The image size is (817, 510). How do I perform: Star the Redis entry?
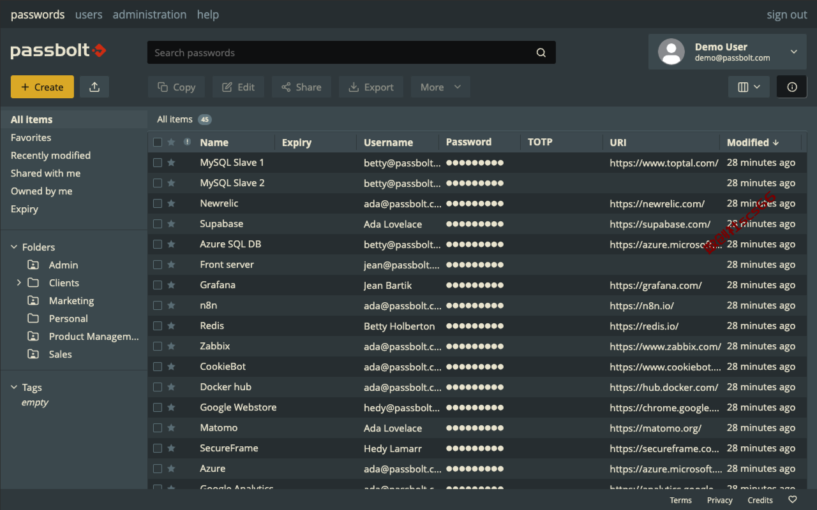(171, 326)
